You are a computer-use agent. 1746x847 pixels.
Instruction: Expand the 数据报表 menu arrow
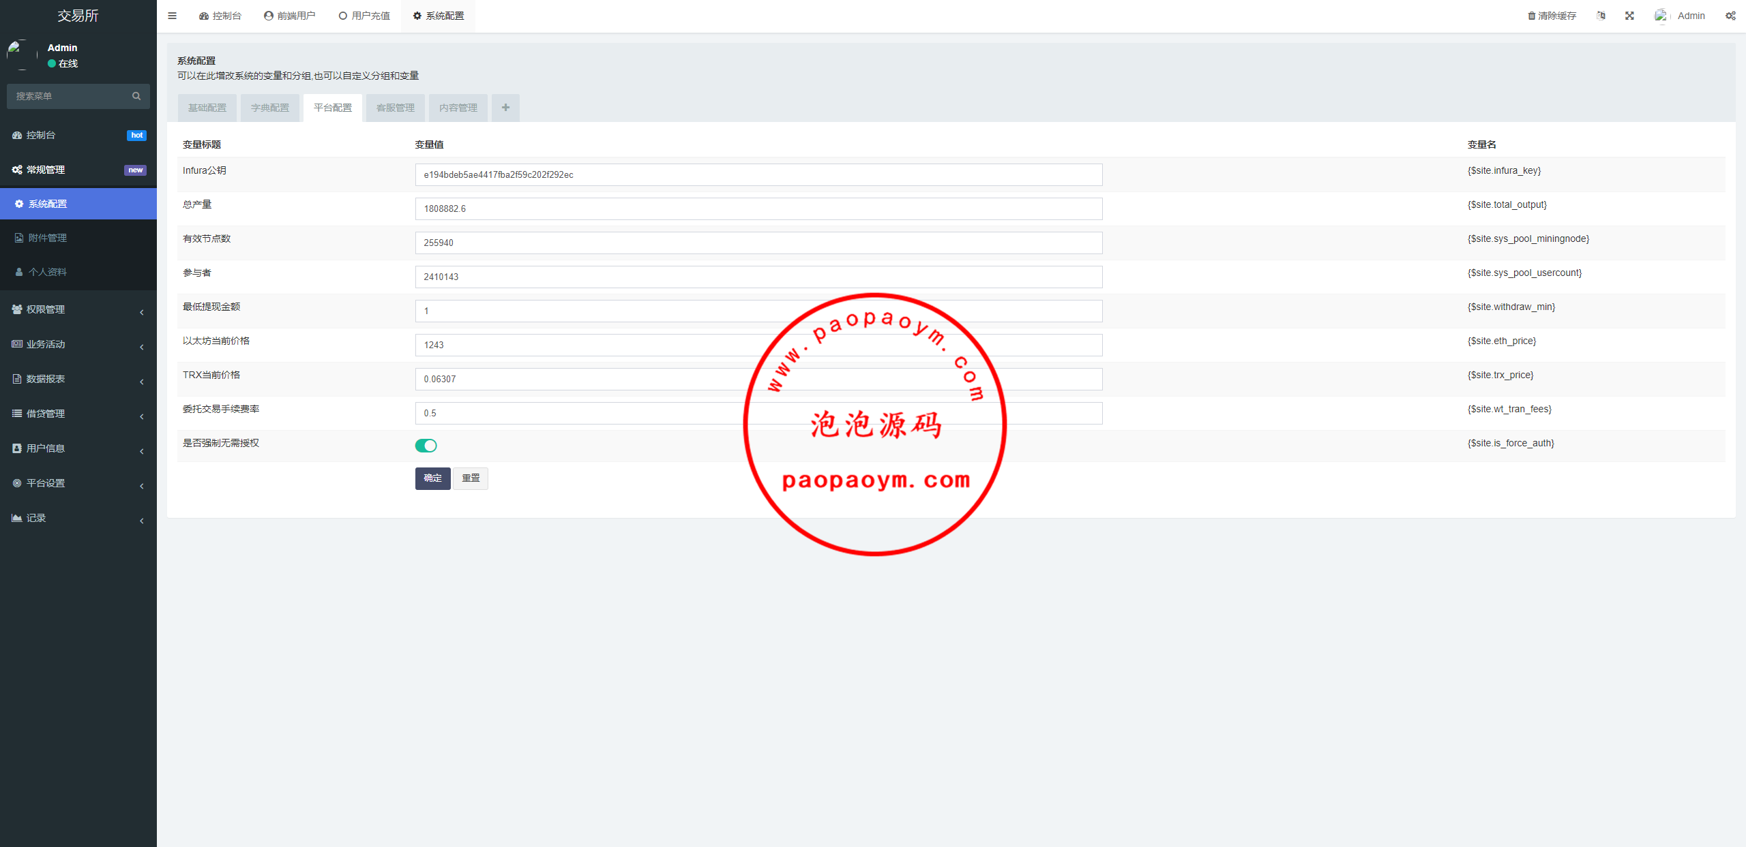tap(142, 382)
